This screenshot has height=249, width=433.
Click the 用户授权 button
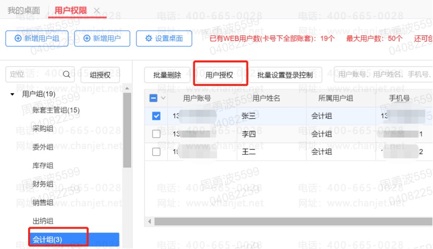(x=219, y=75)
